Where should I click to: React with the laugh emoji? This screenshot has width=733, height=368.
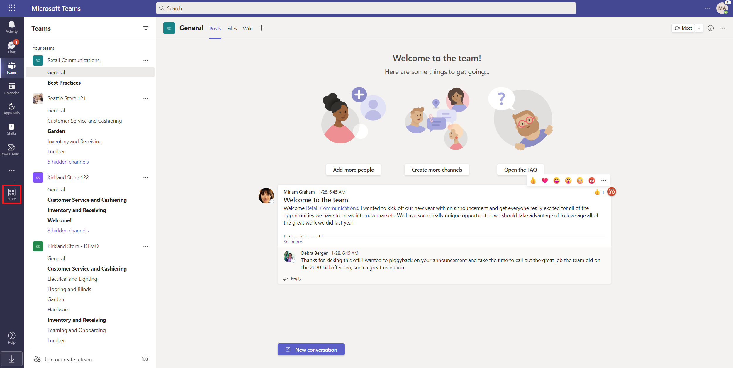pos(556,181)
